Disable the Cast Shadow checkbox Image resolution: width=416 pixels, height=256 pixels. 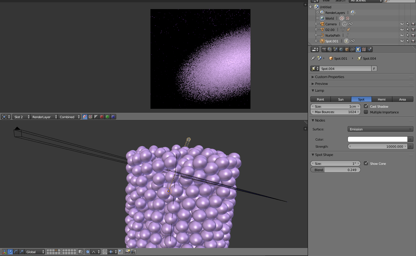tap(366, 106)
